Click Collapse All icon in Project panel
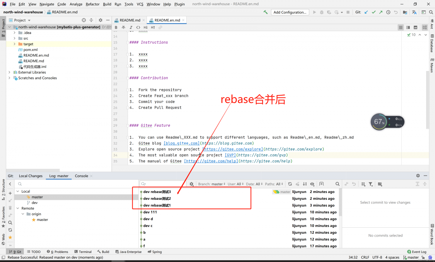The width and height of the screenshot is (435, 262). pos(91,20)
